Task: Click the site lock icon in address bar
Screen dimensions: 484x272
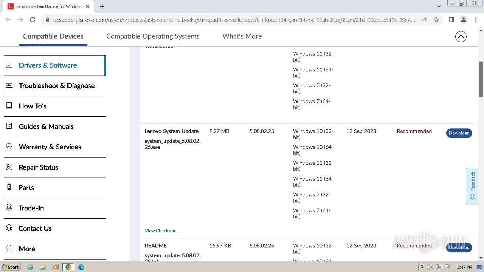Action: (x=47, y=20)
